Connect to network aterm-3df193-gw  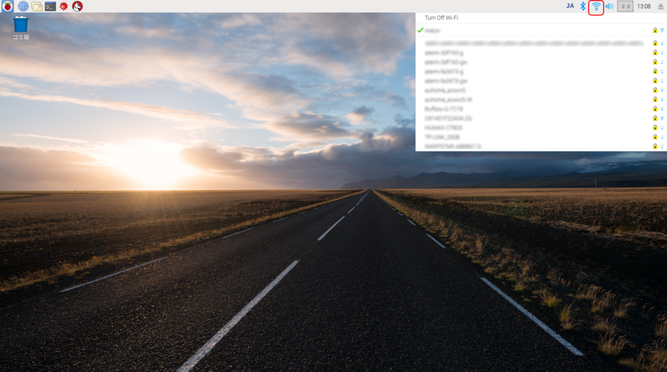click(x=541, y=62)
